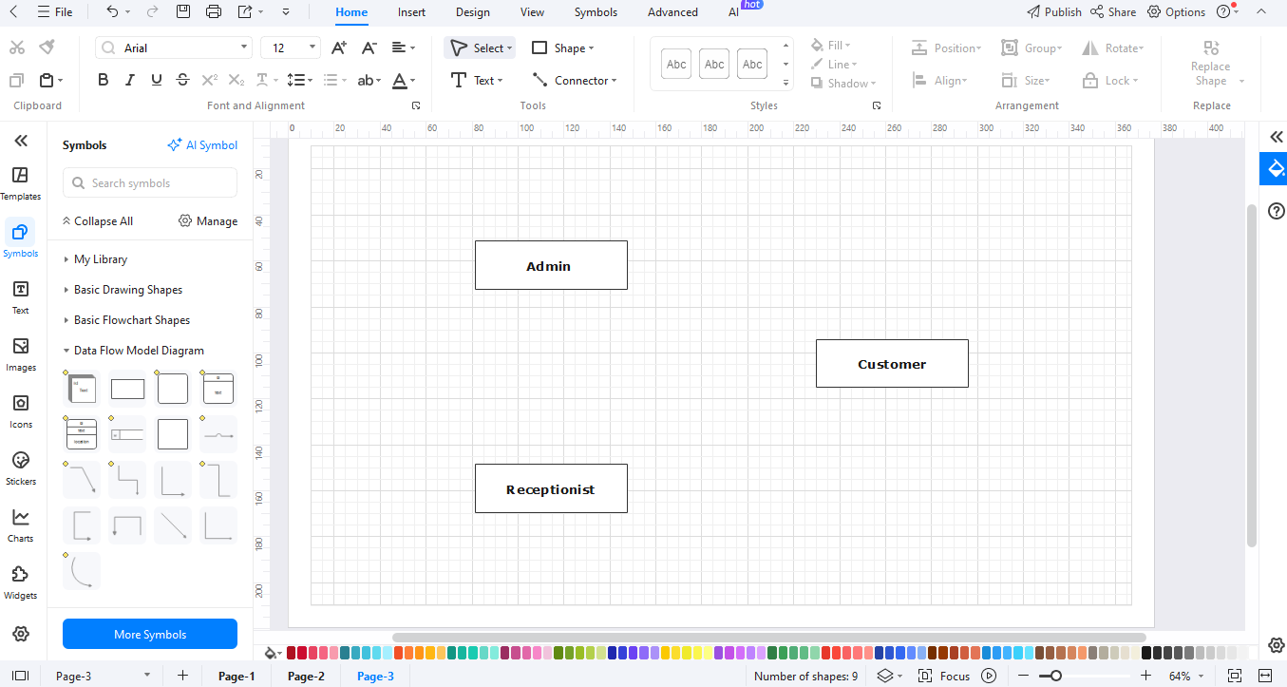Click the Print icon
The height and width of the screenshot is (687, 1287).
(214, 12)
